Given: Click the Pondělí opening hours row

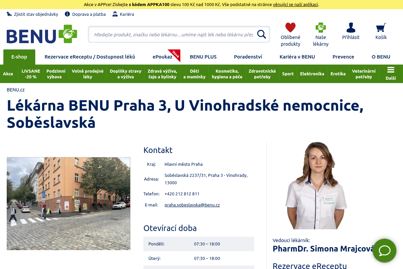Looking at the screenshot, I should tap(199, 244).
